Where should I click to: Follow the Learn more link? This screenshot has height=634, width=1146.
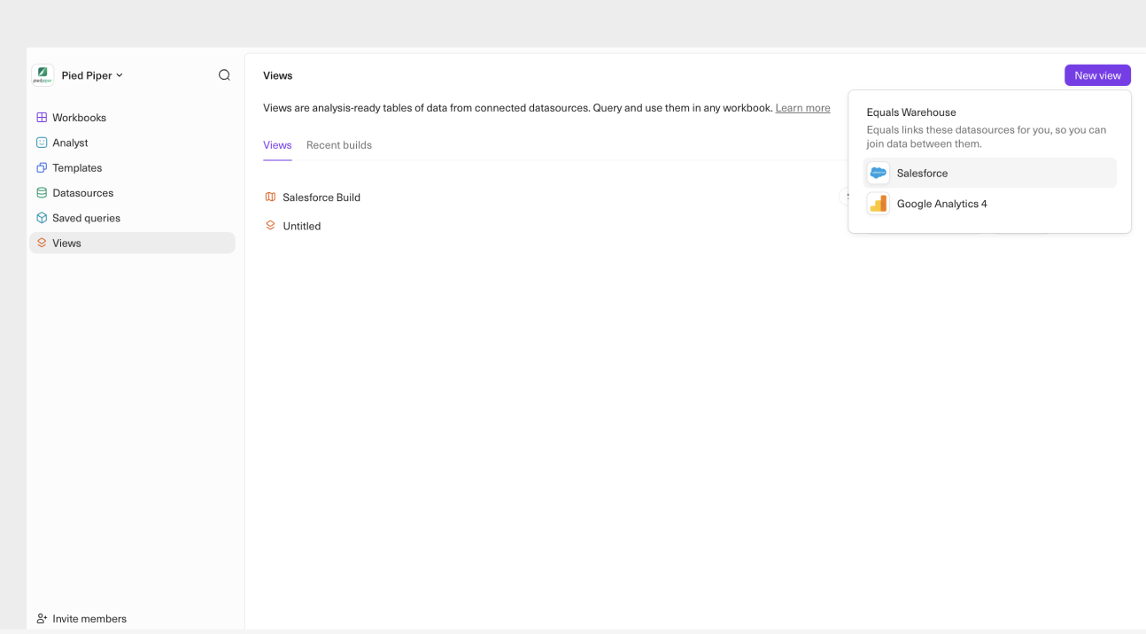coord(802,108)
